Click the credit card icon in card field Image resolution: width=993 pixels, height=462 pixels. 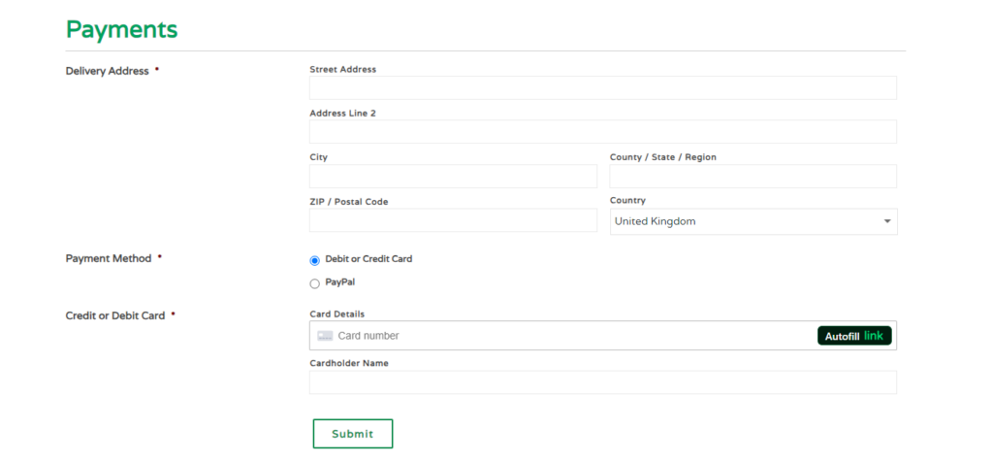[x=325, y=336]
